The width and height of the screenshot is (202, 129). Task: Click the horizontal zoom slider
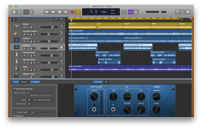coord(185,19)
